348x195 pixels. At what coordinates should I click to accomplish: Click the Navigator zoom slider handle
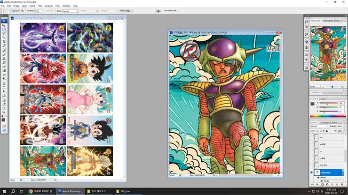pos(332,87)
